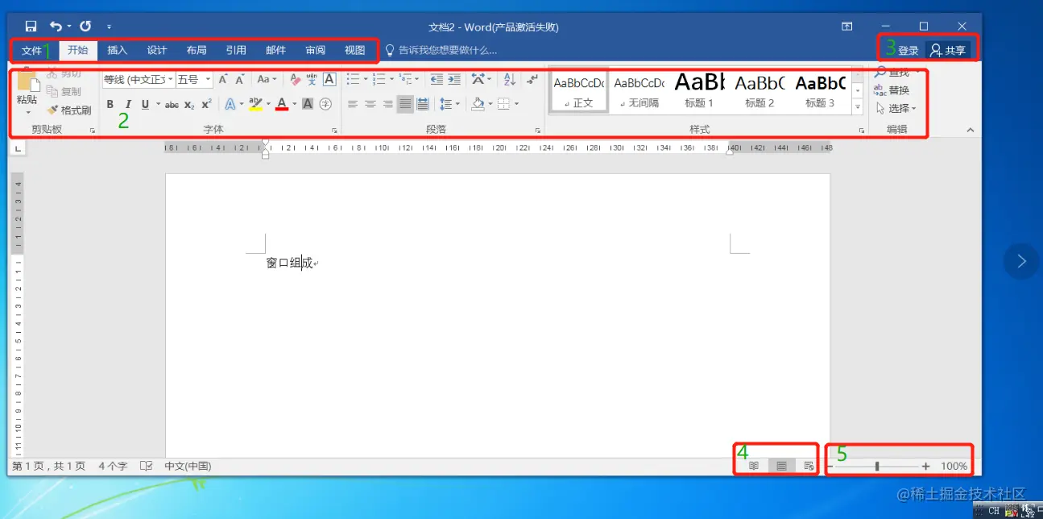
Task: Click the distributed alignment icon
Action: click(x=423, y=104)
